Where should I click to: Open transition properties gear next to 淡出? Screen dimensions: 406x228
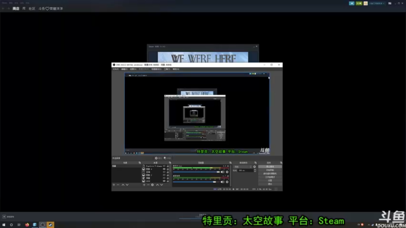(x=255, y=167)
